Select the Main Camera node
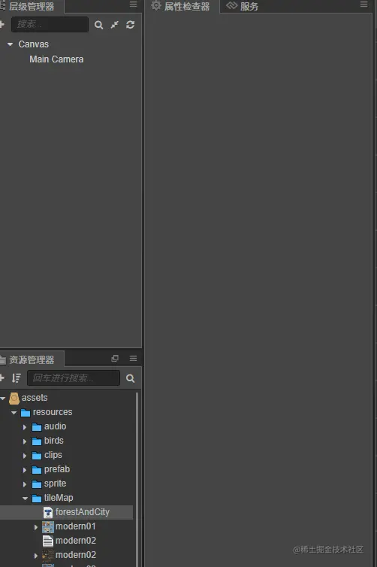Screen dimensions: 377x567 click(56, 59)
